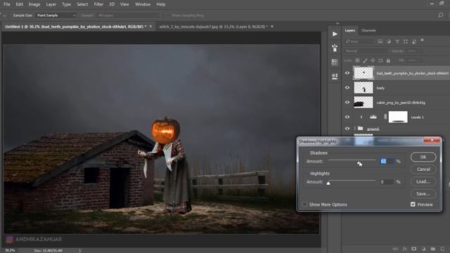Screen dimensions: 450x253
Task: Filter layers by pixel layer icon
Action: (x=380, y=41)
